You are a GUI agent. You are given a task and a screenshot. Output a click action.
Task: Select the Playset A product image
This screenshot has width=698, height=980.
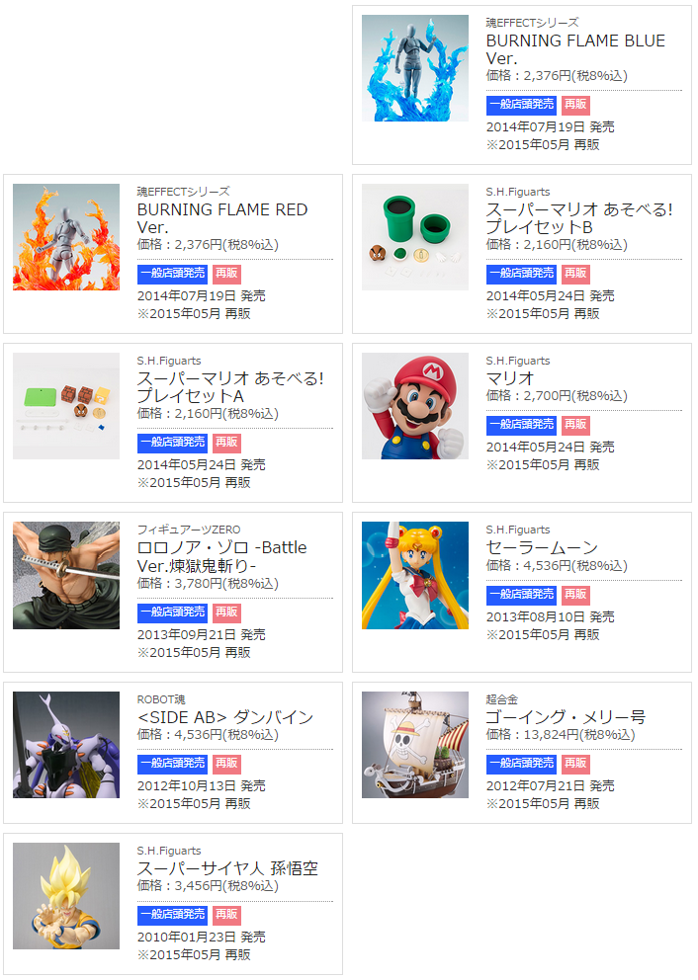click(x=65, y=406)
